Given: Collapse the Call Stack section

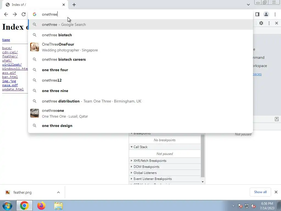Looking at the screenshot, I should [x=165, y=147].
